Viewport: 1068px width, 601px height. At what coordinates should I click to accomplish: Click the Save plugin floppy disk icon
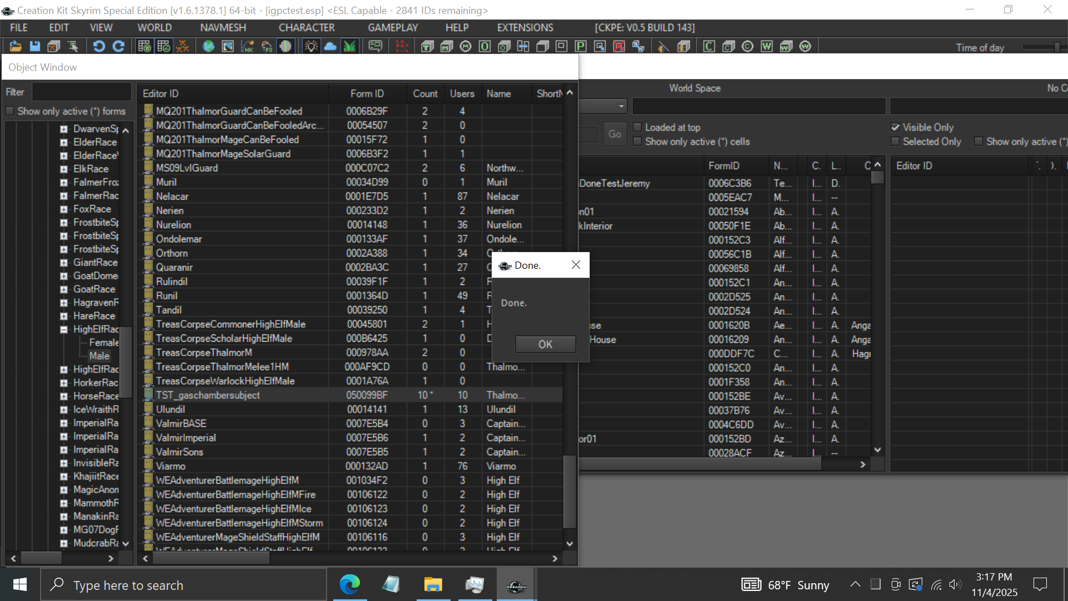click(x=34, y=47)
